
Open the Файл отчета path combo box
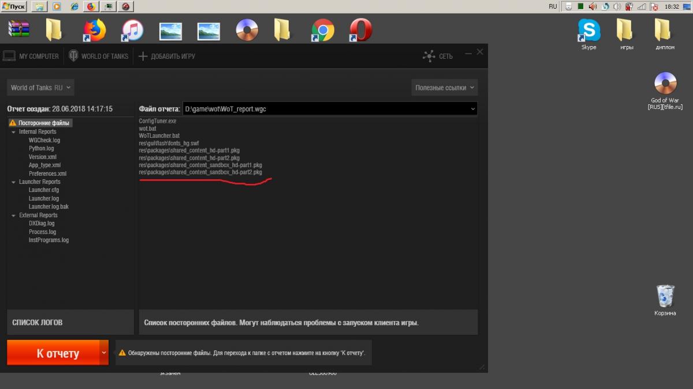click(x=330, y=108)
